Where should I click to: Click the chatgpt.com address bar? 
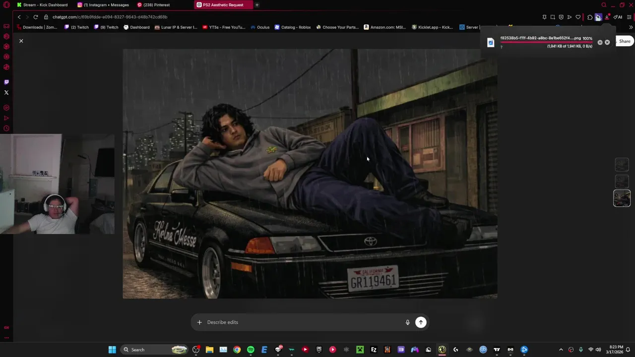(x=110, y=17)
